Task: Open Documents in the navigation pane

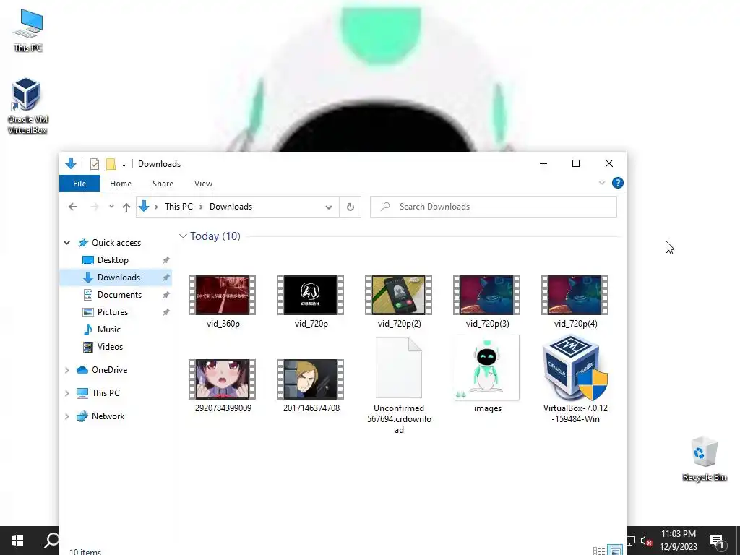Action: point(119,295)
